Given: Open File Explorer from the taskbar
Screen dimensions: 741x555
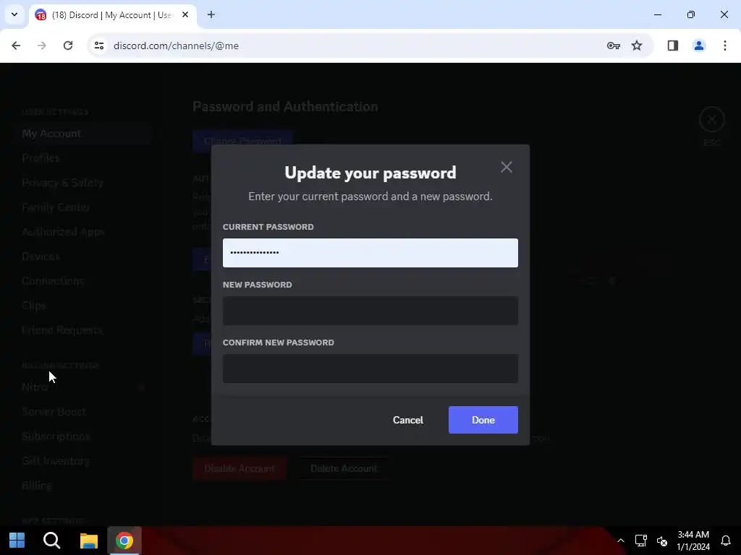Looking at the screenshot, I should (x=88, y=541).
